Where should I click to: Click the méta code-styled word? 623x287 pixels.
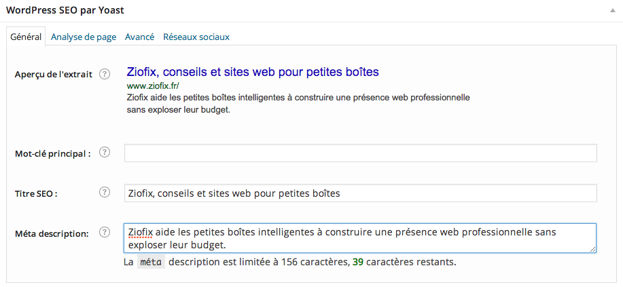click(151, 263)
